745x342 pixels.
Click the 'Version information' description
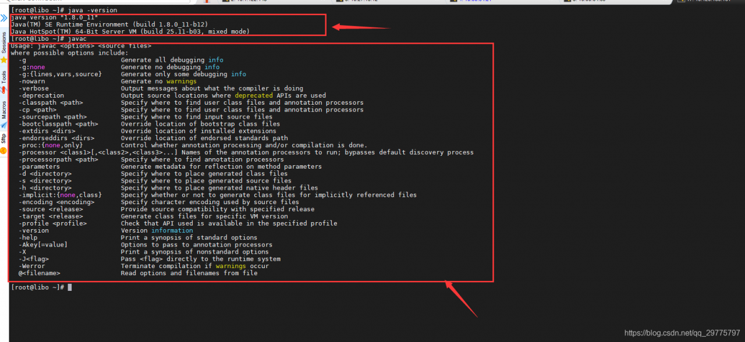point(157,230)
